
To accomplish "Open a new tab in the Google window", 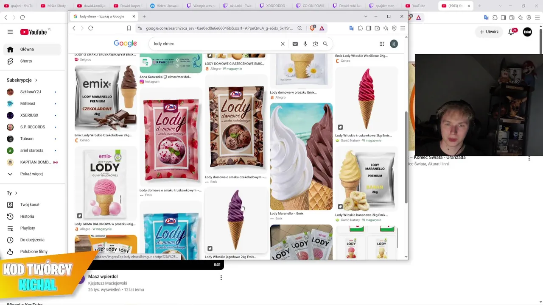I will tap(144, 17).
